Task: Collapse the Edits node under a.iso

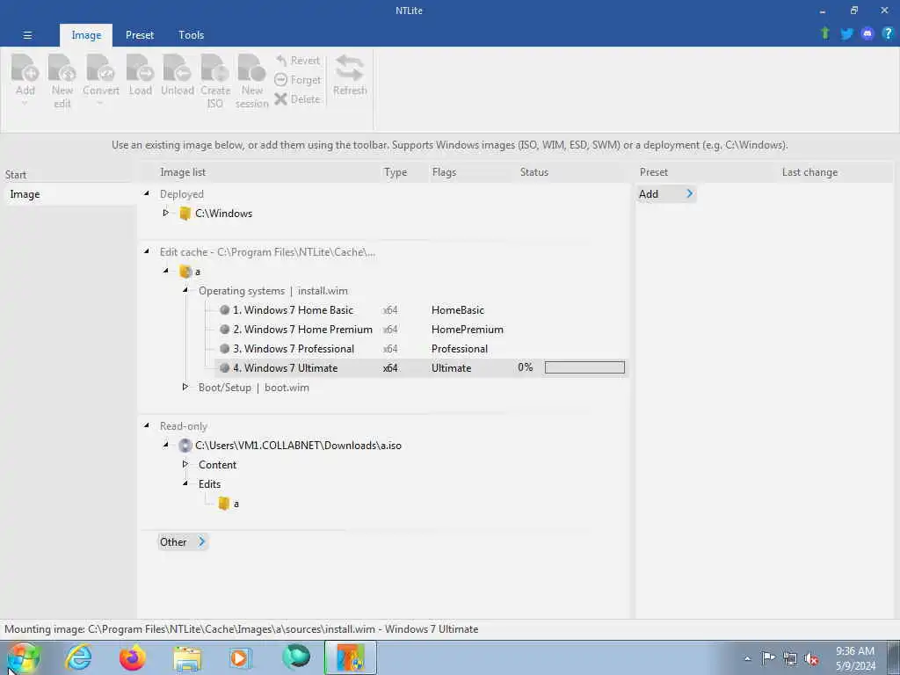Action: pyautogui.click(x=185, y=483)
